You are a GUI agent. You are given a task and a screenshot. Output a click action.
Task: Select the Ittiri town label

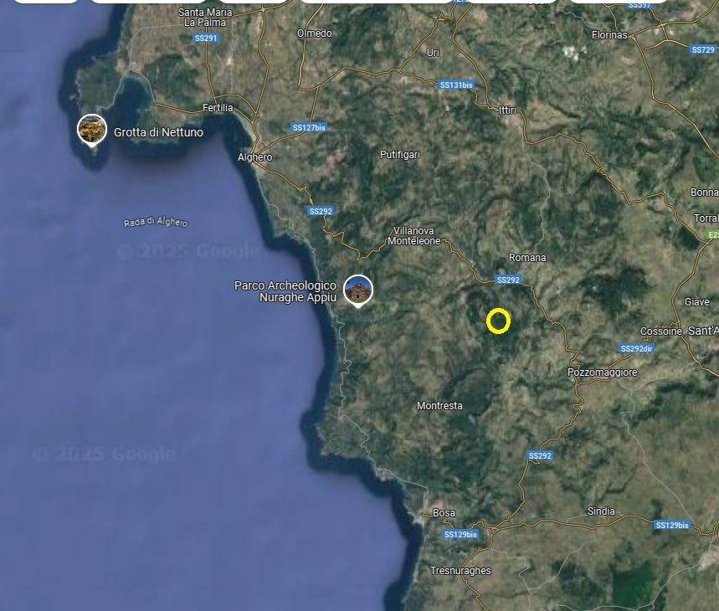pyautogui.click(x=507, y=110)
